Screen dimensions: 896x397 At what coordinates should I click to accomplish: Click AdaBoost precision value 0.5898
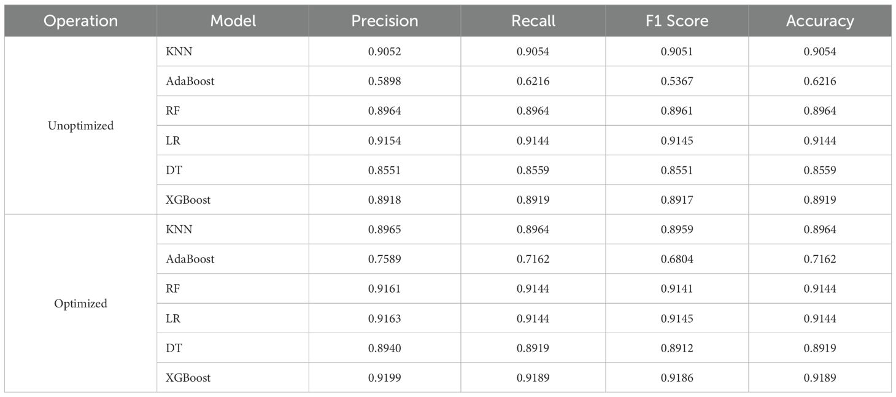pyautogui.click(x=384, y=82)
